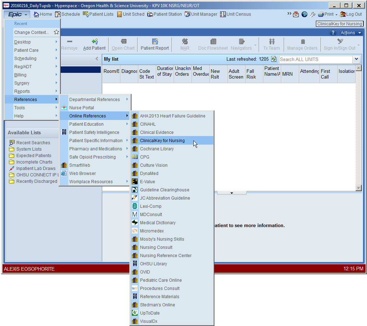The image size is (367, 326).
Task: Open MDConsult online reference
Action: (172, 215)
